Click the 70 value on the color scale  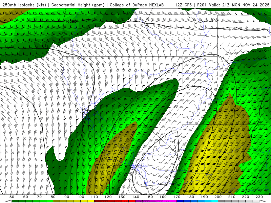pyautogui.click(x=39, y=197)
